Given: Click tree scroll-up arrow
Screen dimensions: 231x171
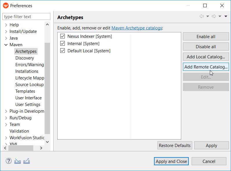Looking at the screenshot, I should tap(47, 24).
